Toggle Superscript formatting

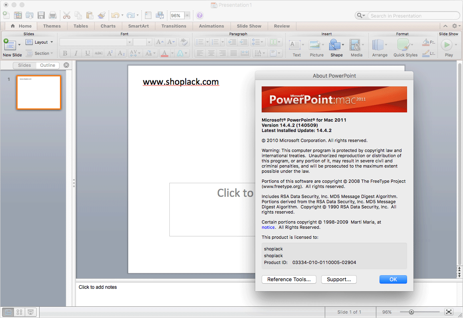tap(110, 53)
